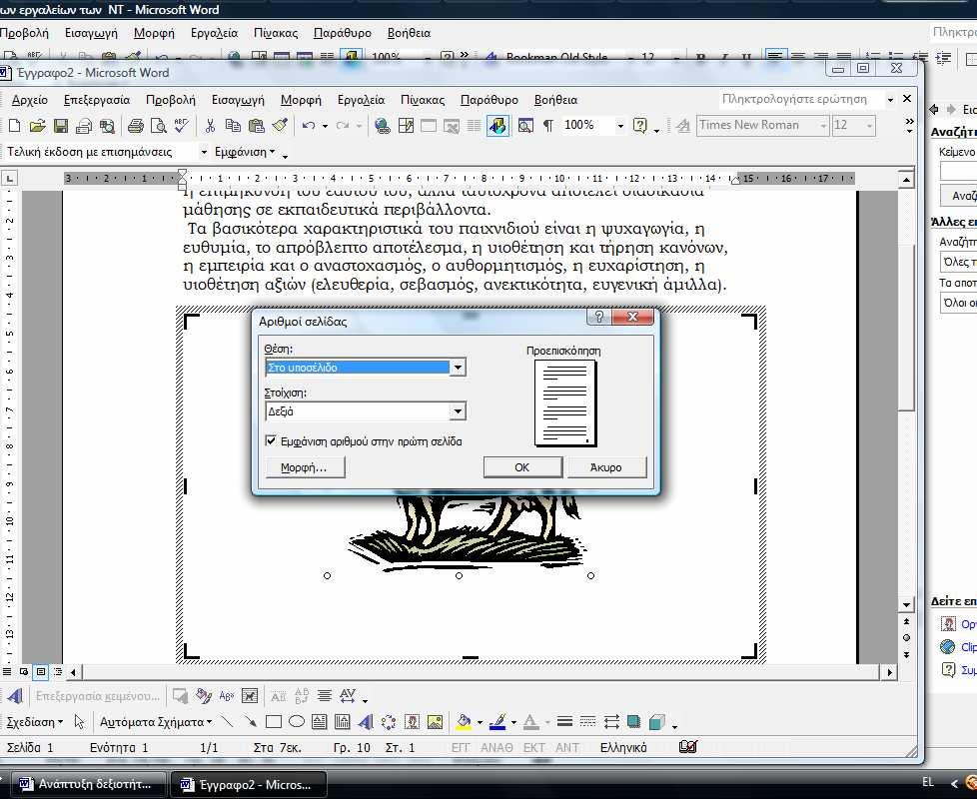The image size is (977, 799).
Task: Cut selection with the scissors icon
Action: (x=210, y=126)
